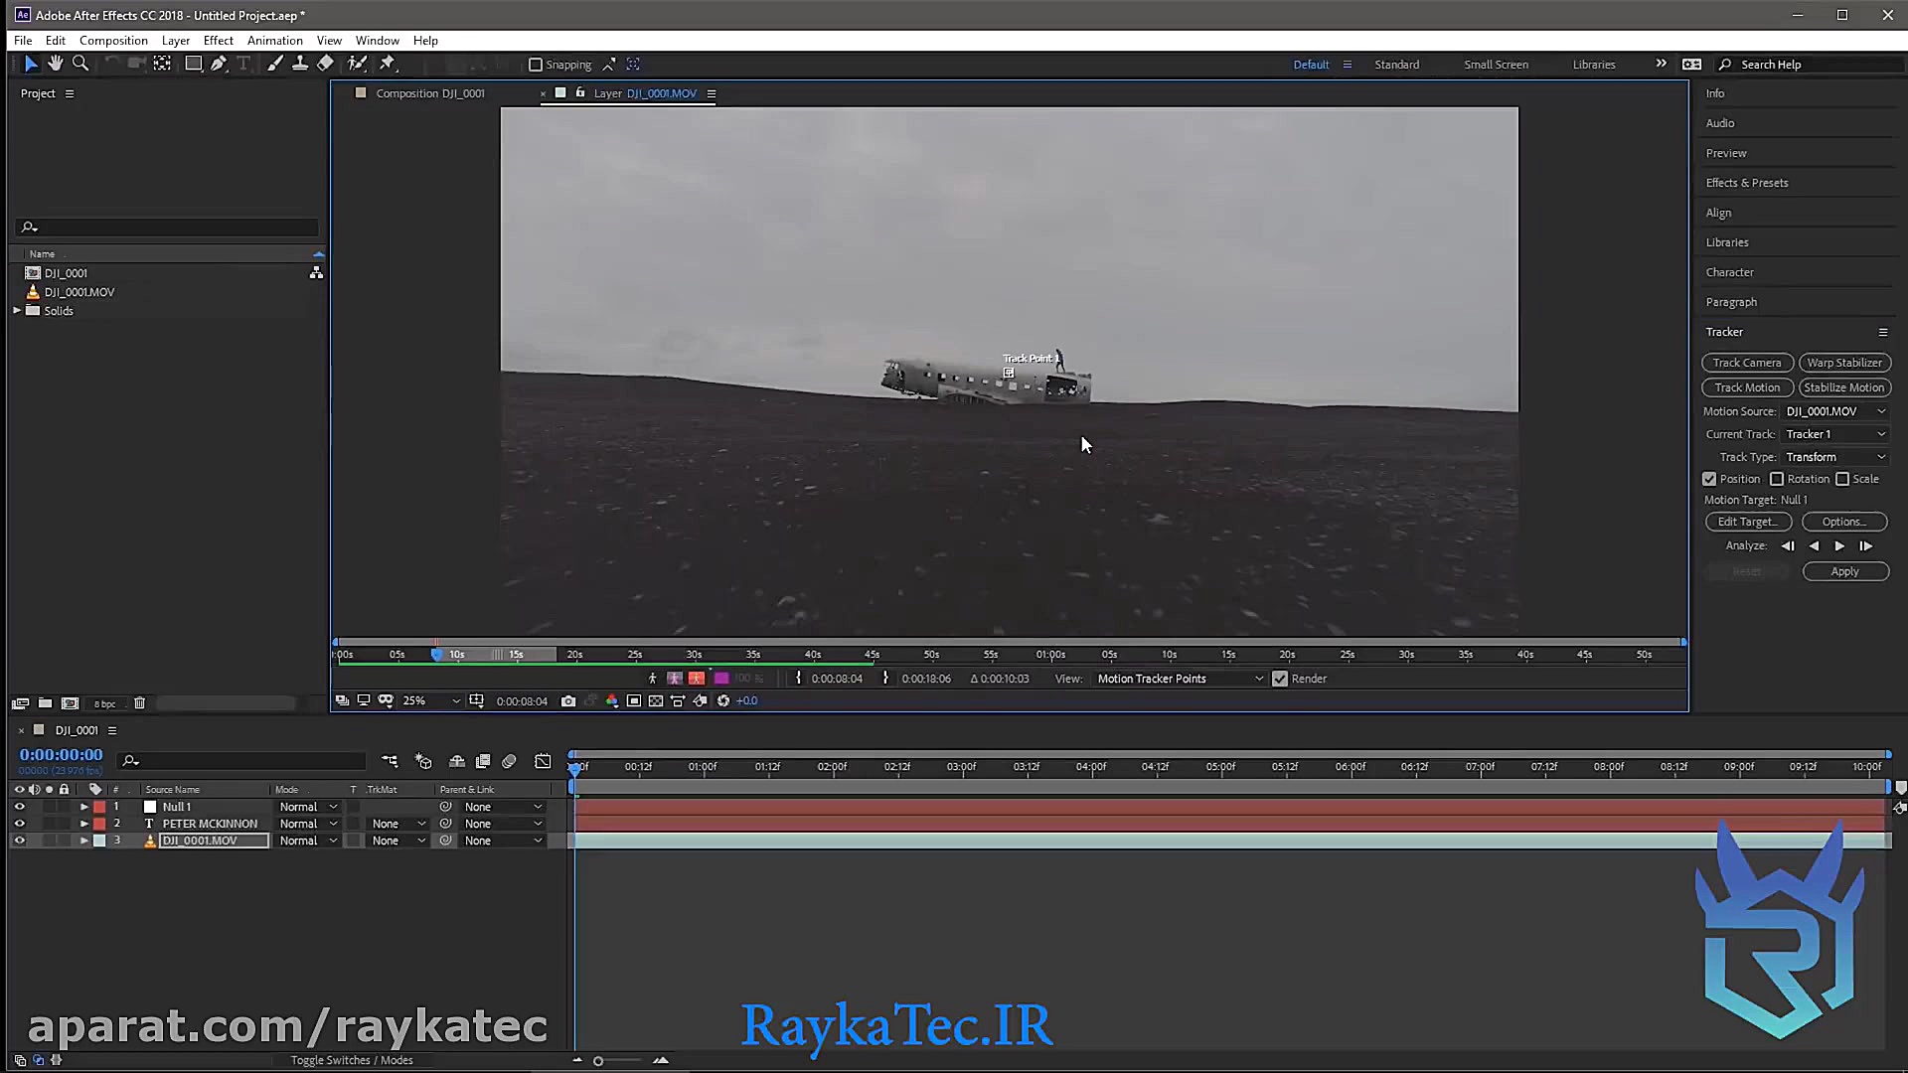Open the Motion Source dropdown
Screen dimensions: 1908x1073
(x=1833, y=410)
